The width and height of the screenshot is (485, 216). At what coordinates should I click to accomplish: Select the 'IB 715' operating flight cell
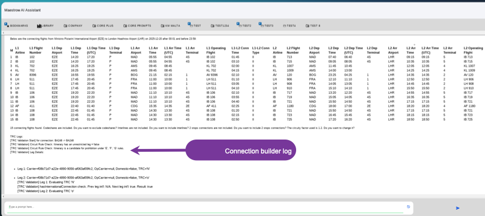tap(468, 61)
